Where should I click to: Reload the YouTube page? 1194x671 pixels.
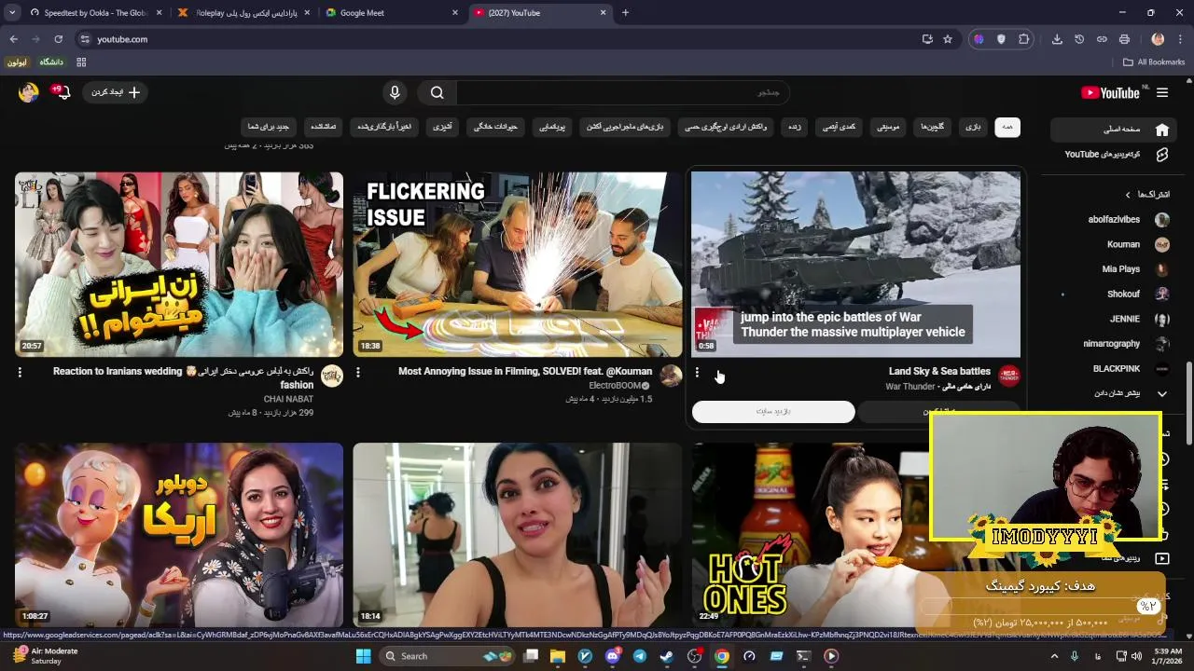click(x=58, y=39)
